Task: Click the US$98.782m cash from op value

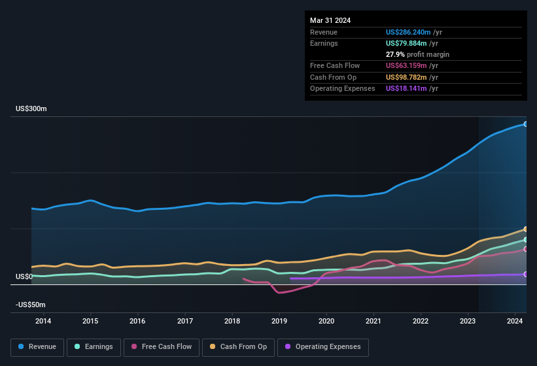Action: [x=406, y=77]
